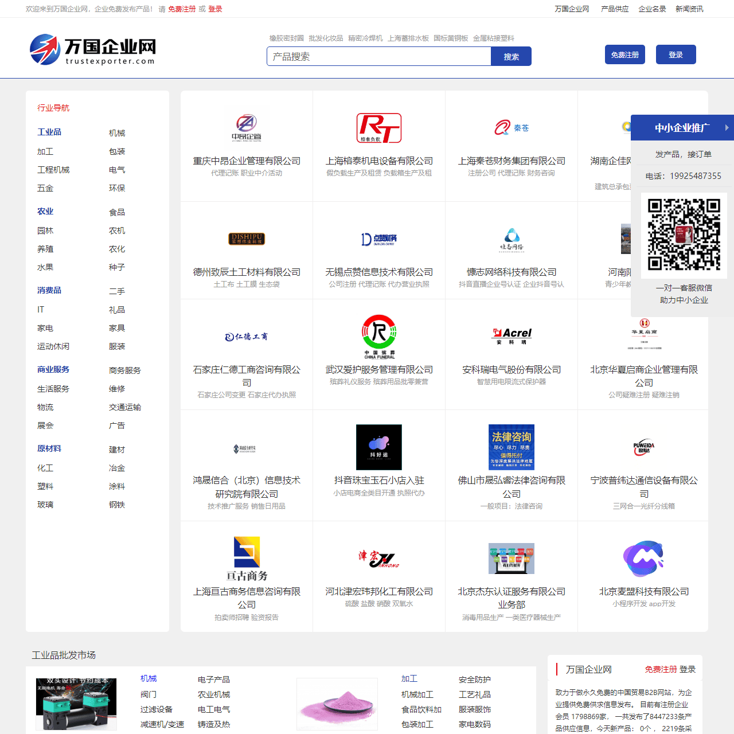The height and width of the screenshot is (734, 734).
Task: Open 抖好运 jewelry shop image
Action: coord(379,447)
